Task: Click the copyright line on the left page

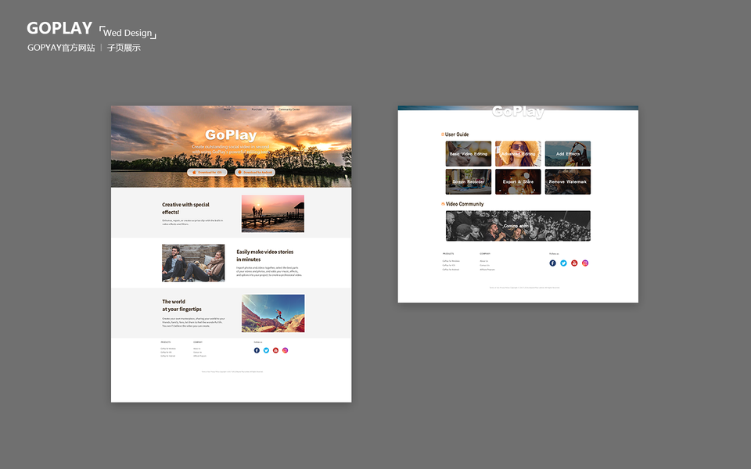Action: (x=232, y=371)
